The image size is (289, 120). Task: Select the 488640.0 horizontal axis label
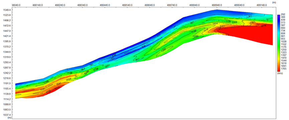(x=150, y=5)
